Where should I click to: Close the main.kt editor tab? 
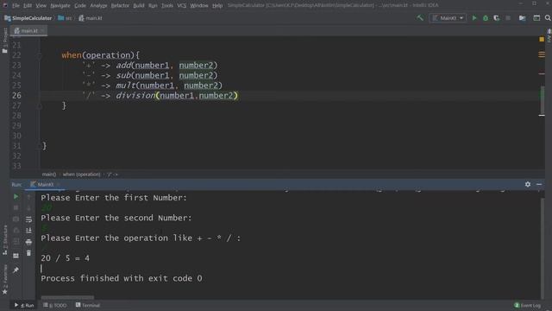click(42, 31)
